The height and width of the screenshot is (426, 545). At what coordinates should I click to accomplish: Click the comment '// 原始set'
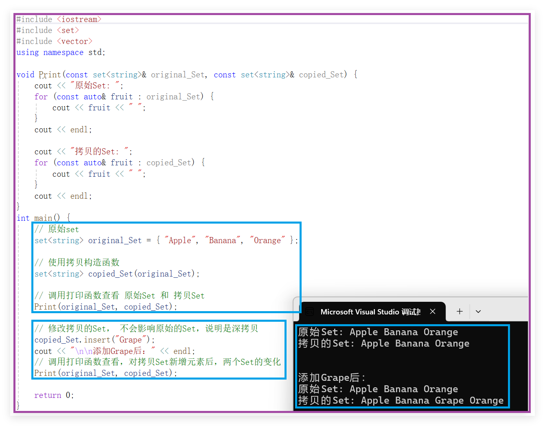tap(57, 229)
